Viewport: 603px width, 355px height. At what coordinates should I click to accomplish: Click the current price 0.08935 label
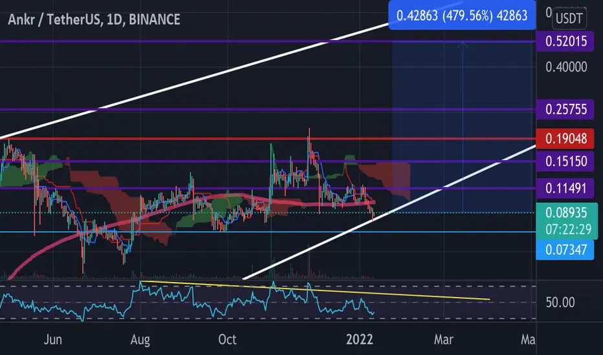(566, 212)
